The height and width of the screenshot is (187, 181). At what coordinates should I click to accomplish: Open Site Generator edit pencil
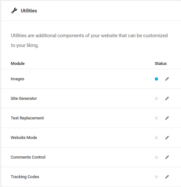pos(167,99)
